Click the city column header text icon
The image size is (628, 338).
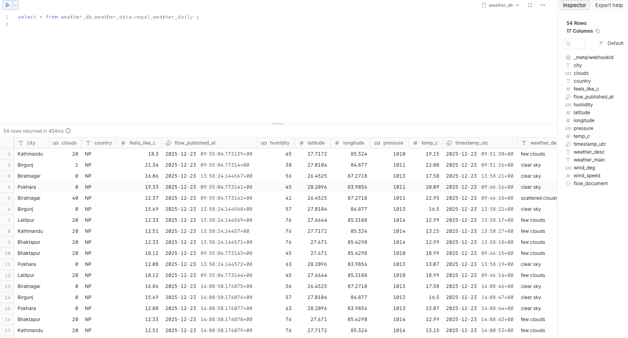(x=21, y=143)
